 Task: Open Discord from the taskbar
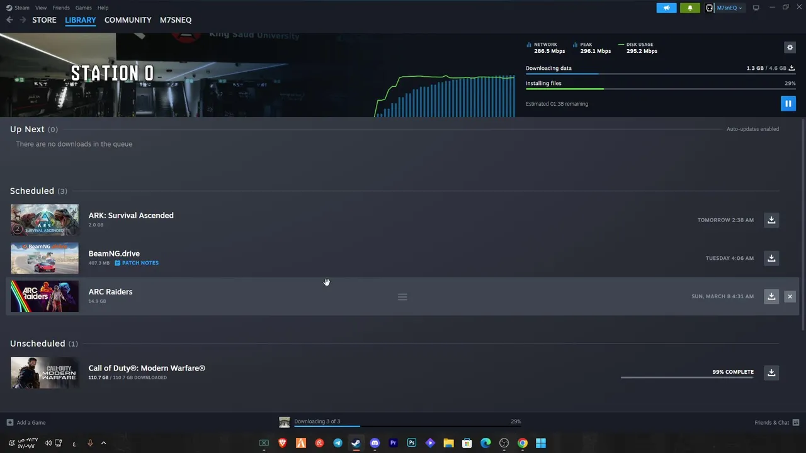point(375,443)
